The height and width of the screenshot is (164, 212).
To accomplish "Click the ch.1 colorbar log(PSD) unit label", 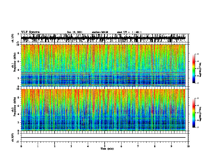I will tap(200, 70).
